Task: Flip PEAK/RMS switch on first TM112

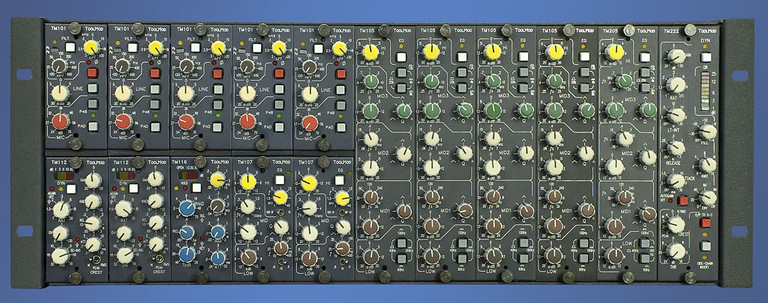Action: 96,260
